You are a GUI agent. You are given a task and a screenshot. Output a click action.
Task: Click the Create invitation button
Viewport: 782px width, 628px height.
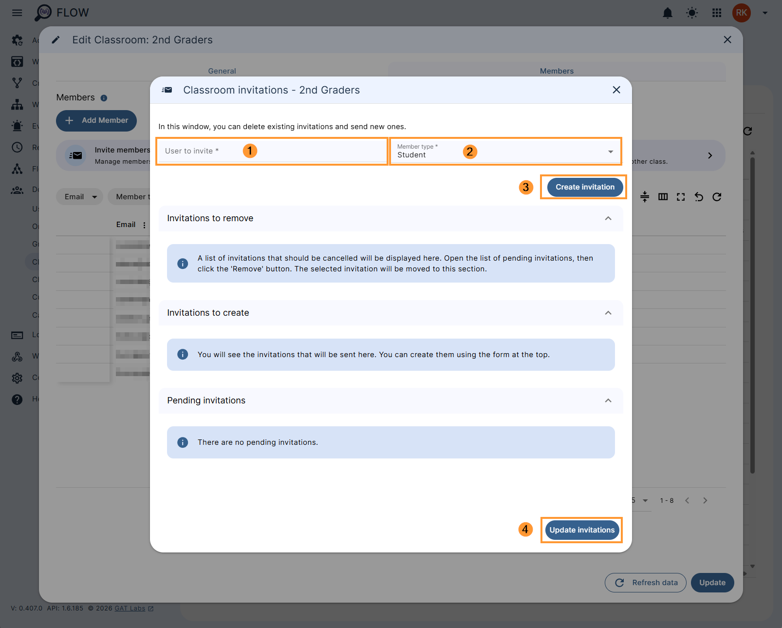[585, 187]
